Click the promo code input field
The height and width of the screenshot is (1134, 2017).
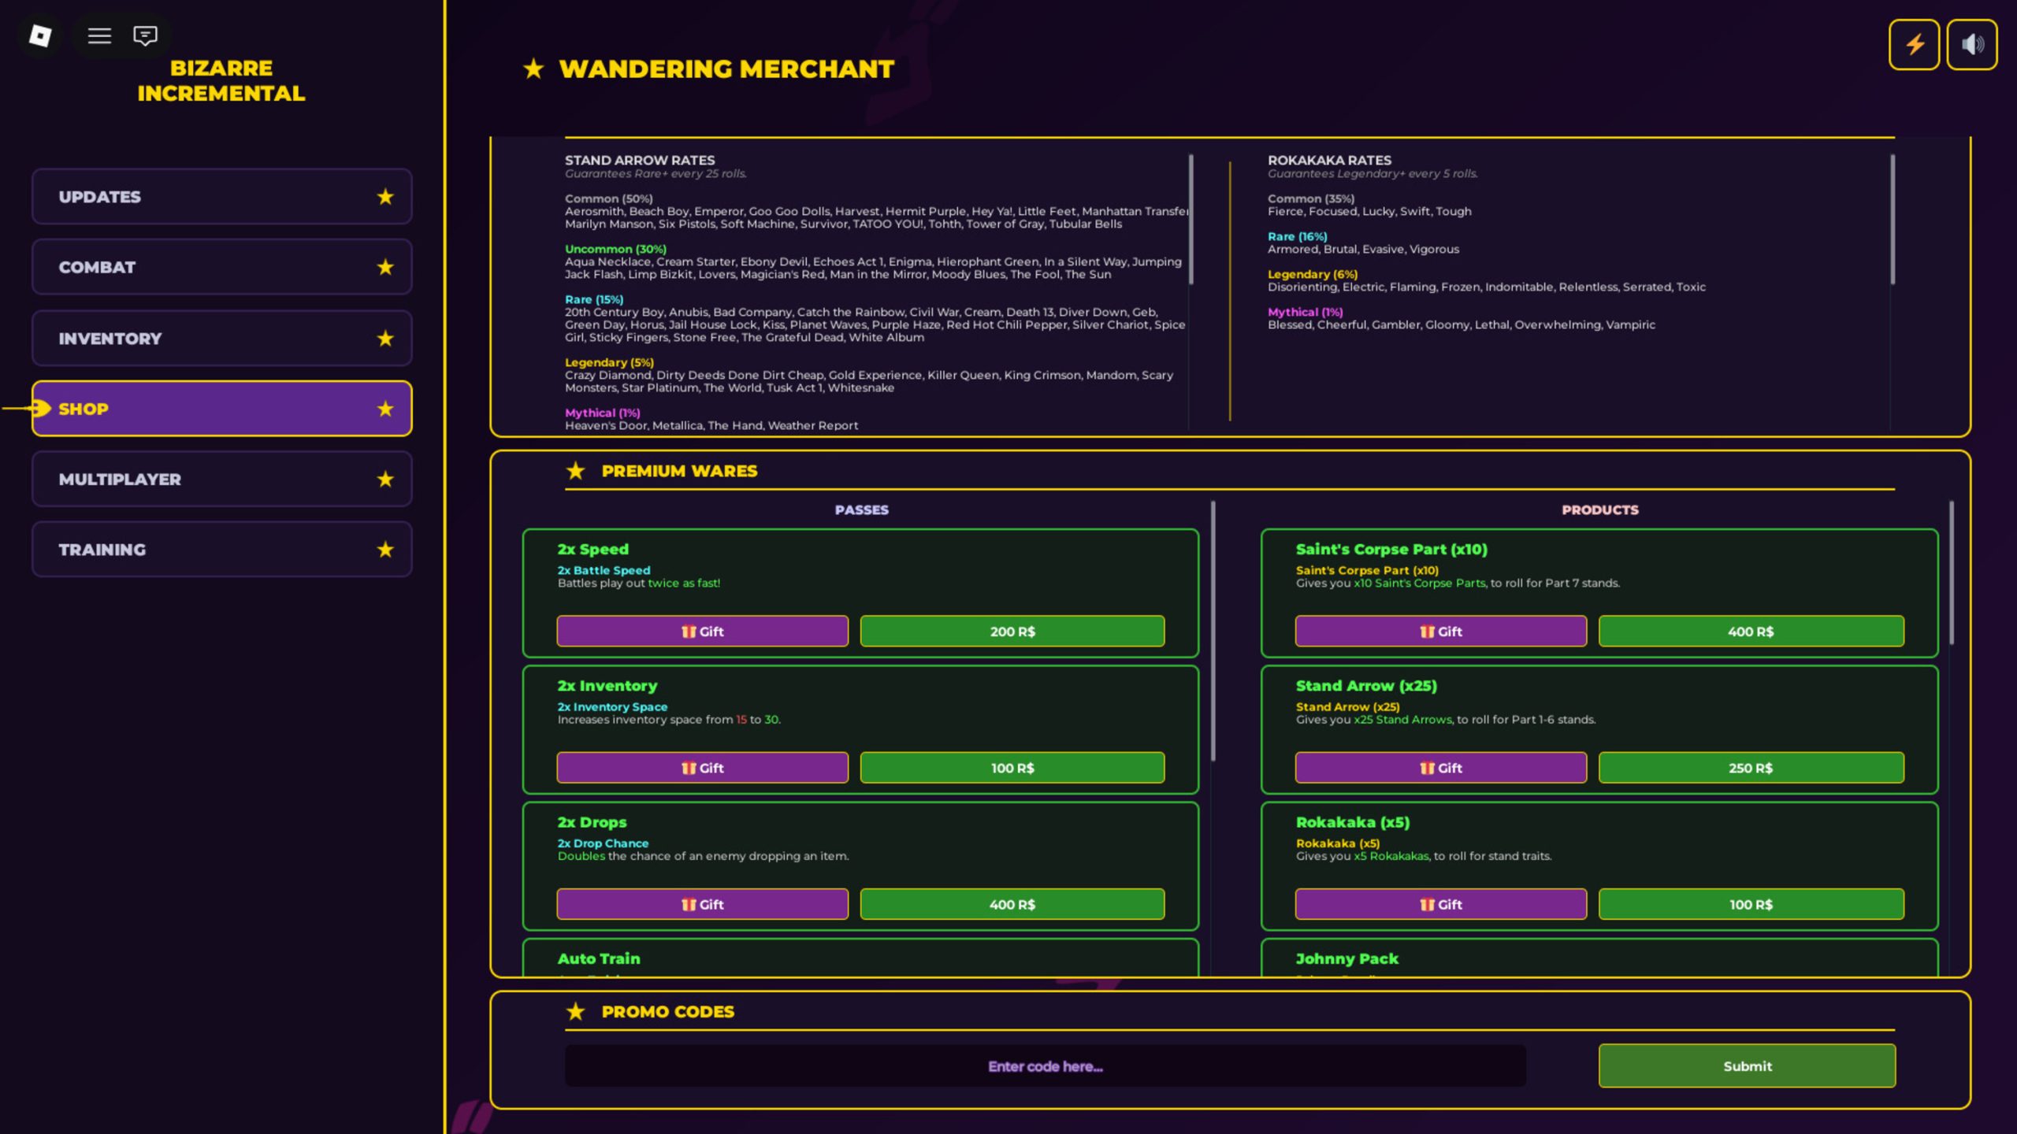click(x=1045, y=1066)
